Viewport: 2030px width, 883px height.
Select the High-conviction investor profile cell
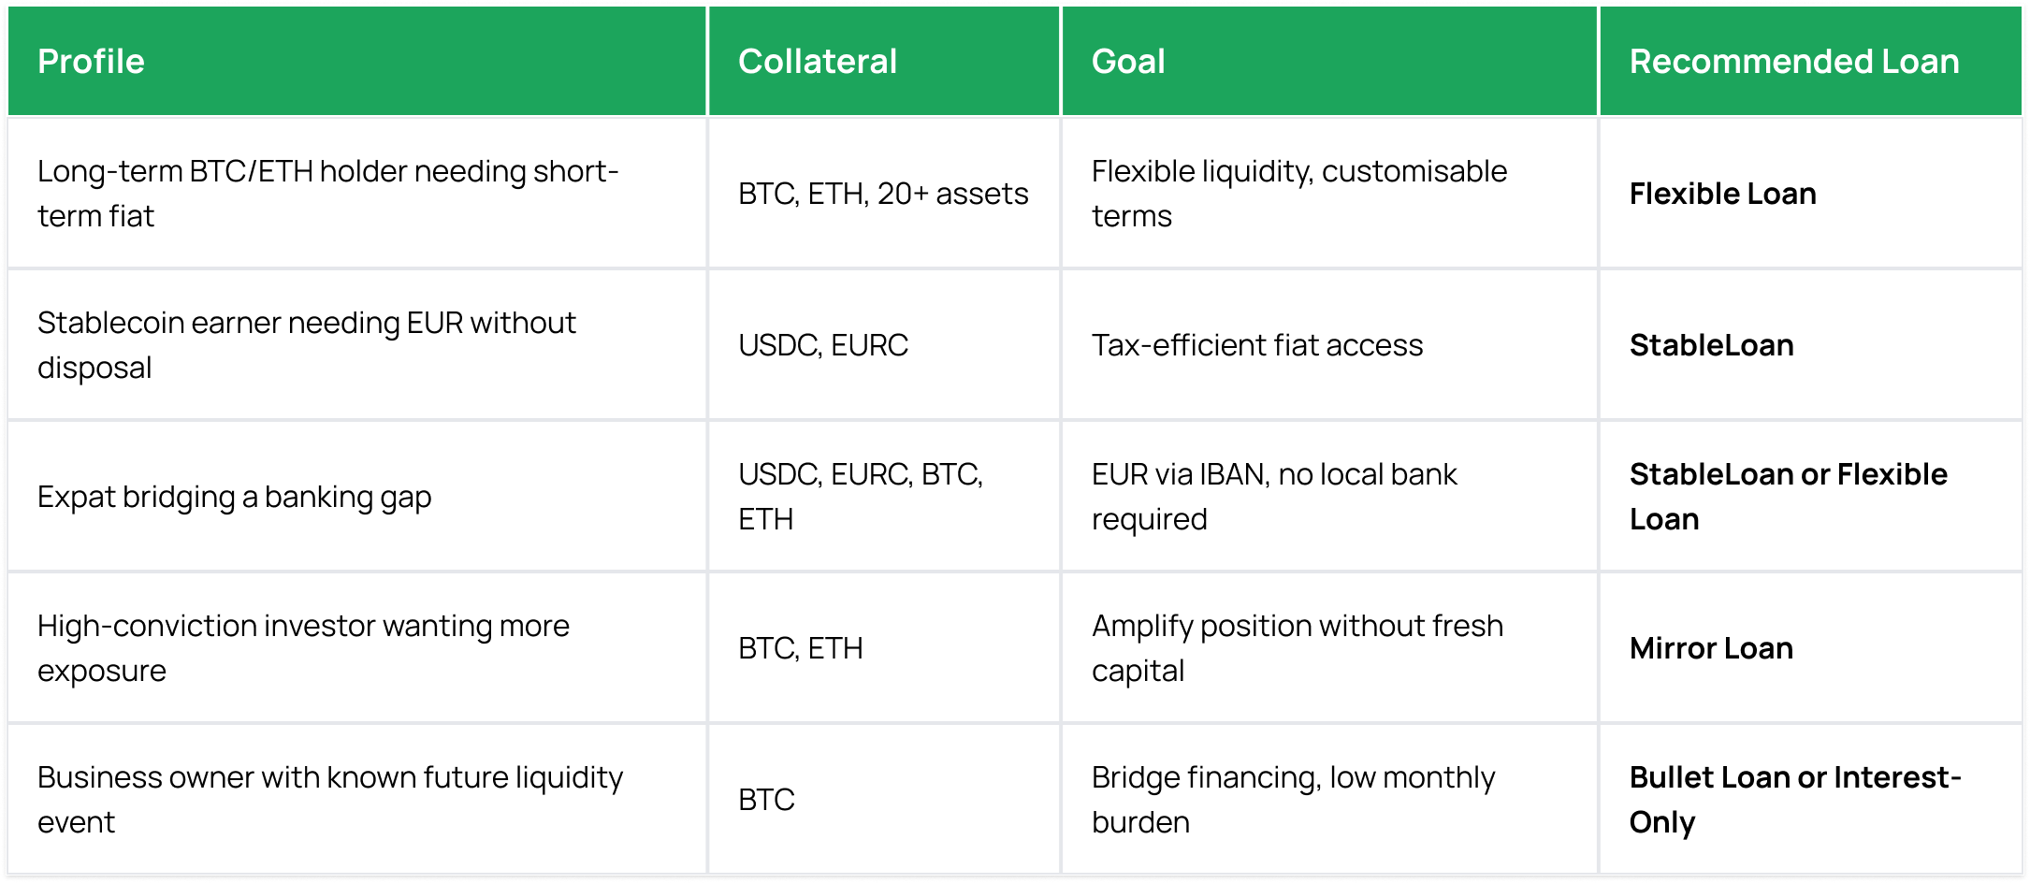(303, 648)
